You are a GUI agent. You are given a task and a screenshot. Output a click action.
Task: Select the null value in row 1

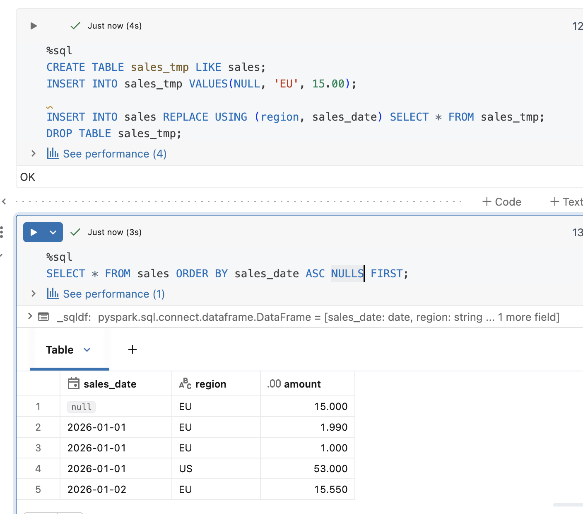[x=81, y=407]
